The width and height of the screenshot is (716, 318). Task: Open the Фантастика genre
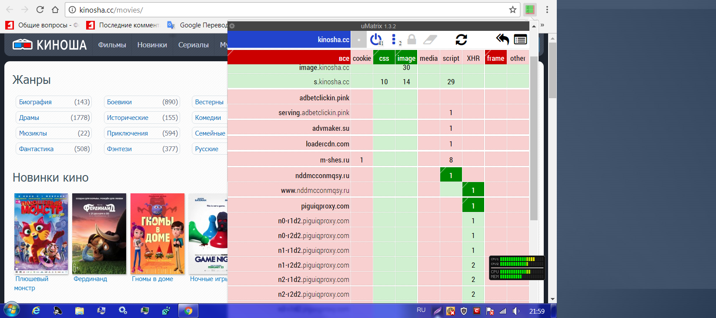click(36, 149)
